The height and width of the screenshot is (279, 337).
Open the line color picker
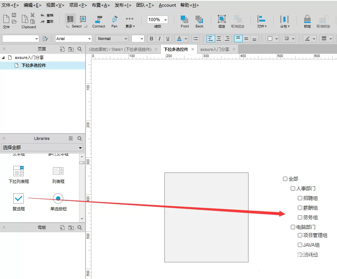click(310, 39)
